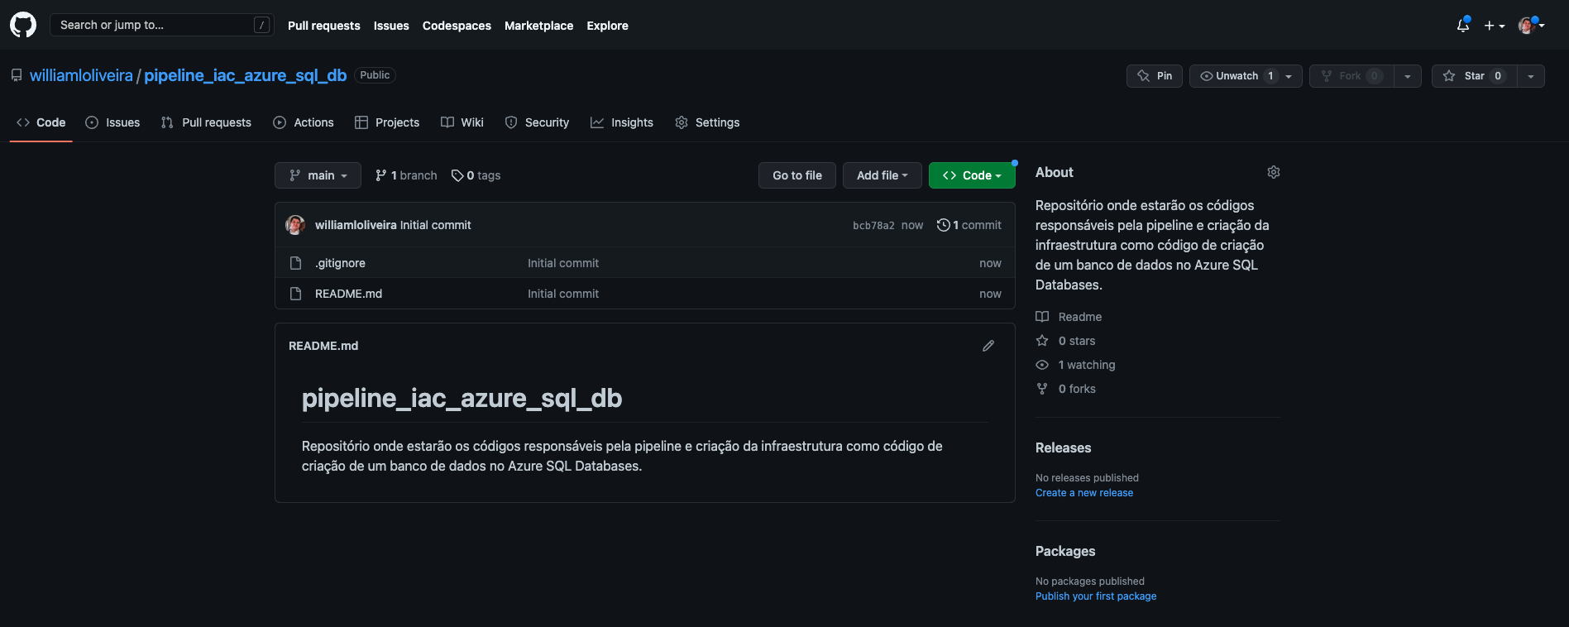Open the Add file dropdown
This screenshot has height=627, width=1569.
tap(882, 175)
